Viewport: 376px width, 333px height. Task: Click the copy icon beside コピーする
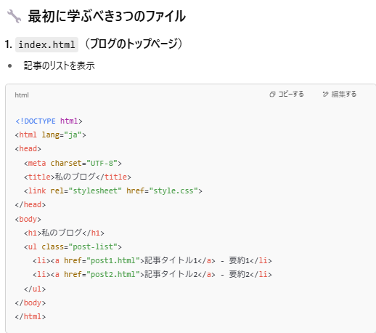(272, 94)
